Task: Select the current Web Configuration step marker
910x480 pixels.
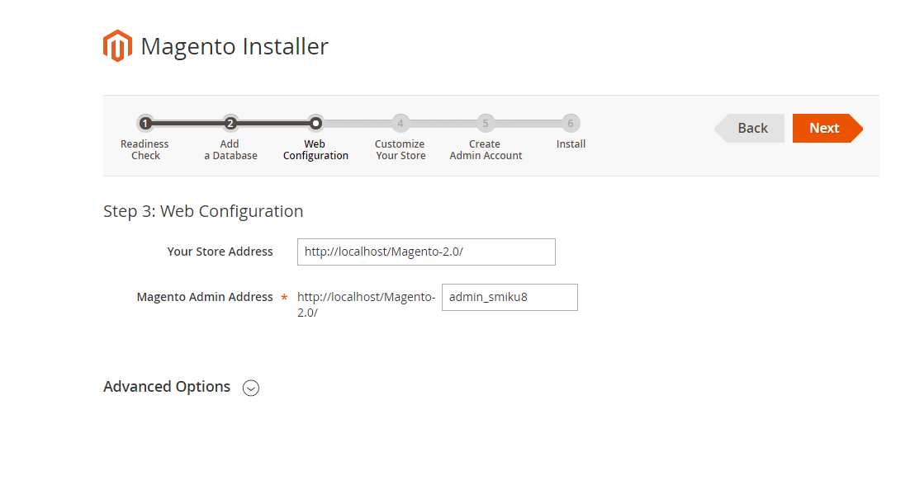Action: pos(315,123)
